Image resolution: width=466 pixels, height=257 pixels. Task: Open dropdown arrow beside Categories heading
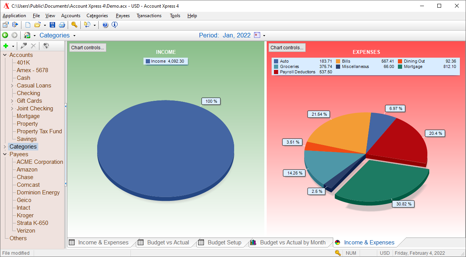pos(74,36)
